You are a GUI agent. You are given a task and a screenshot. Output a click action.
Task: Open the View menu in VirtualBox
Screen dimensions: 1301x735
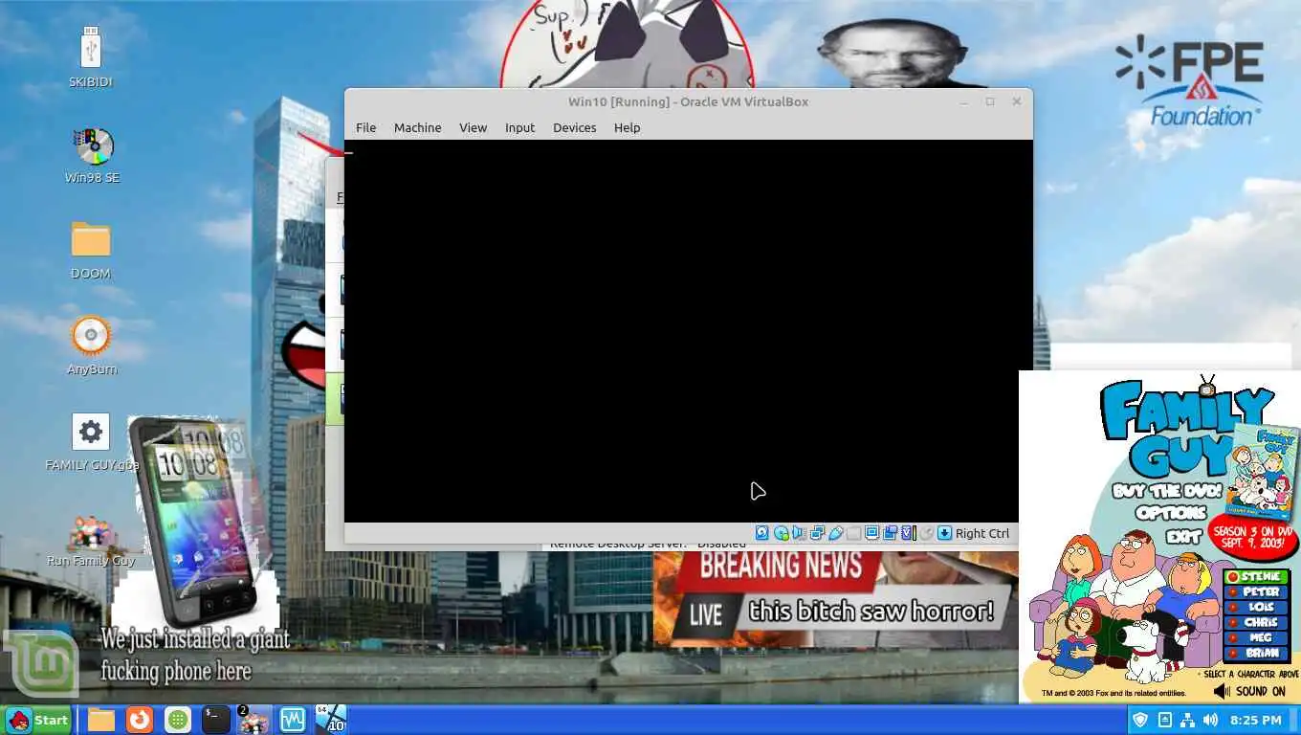point(473,127)
